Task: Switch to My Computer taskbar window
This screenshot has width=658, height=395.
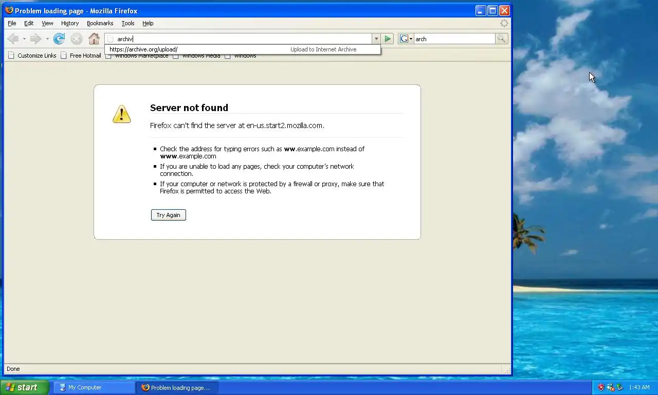Action: point(94,387)
